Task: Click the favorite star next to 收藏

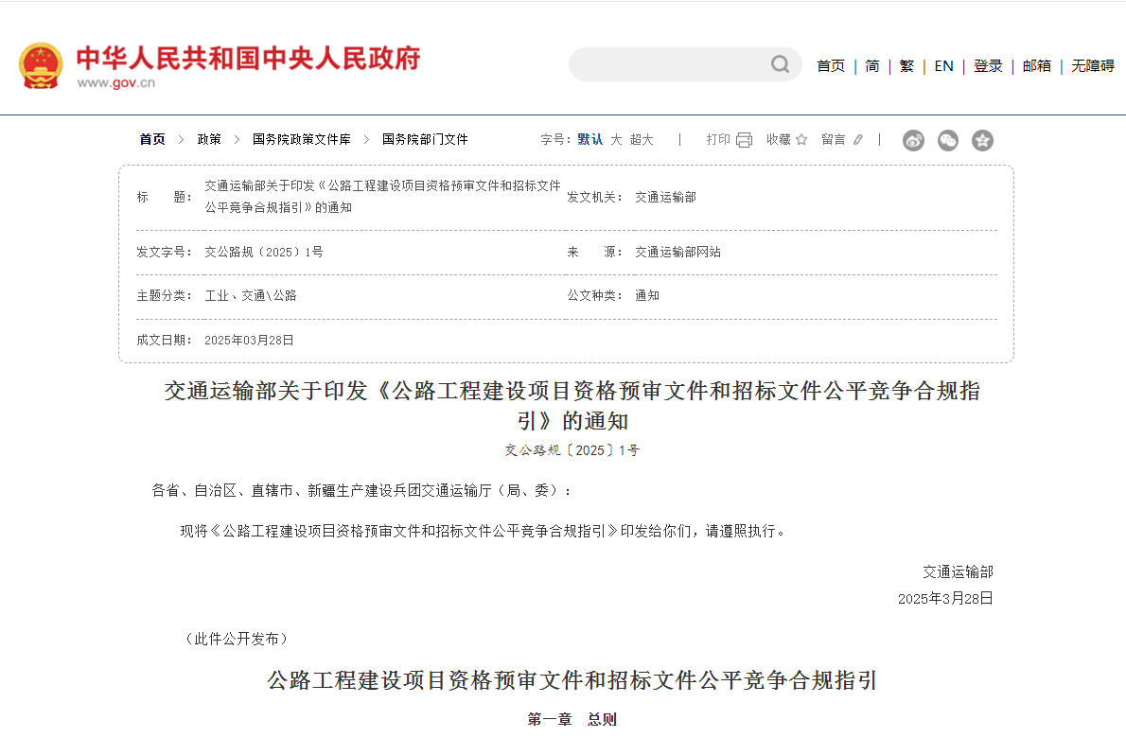Action: [802, 139]
